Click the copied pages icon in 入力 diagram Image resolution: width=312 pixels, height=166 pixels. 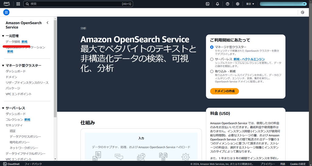163,157
